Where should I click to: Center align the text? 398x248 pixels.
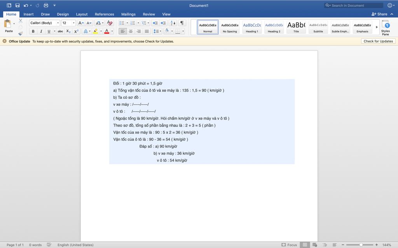click(x=131, y=31)
